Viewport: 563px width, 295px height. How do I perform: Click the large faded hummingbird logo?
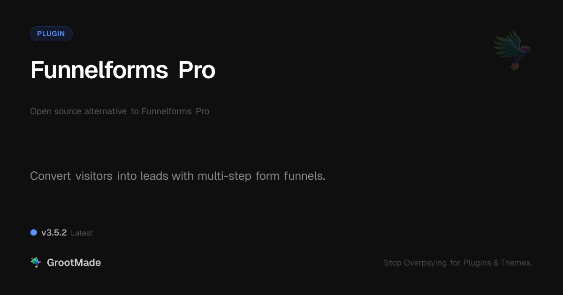point(512,50)
